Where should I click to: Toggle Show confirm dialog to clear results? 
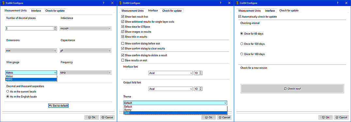[143, 48]
